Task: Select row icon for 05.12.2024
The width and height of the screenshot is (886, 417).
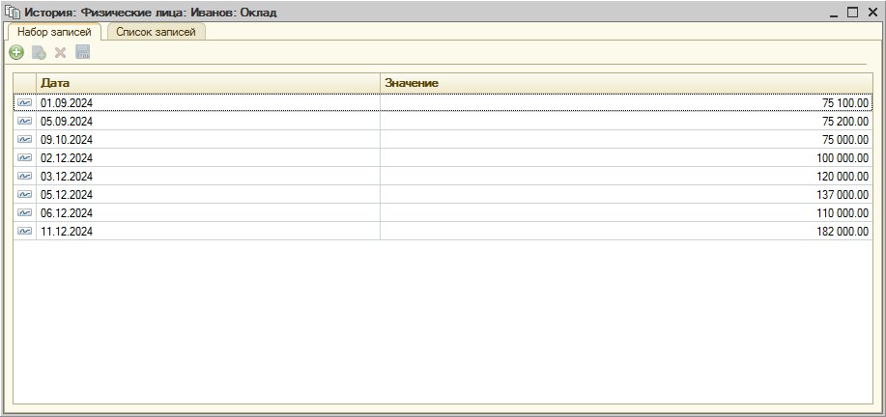Action: (x=24, y=194)
